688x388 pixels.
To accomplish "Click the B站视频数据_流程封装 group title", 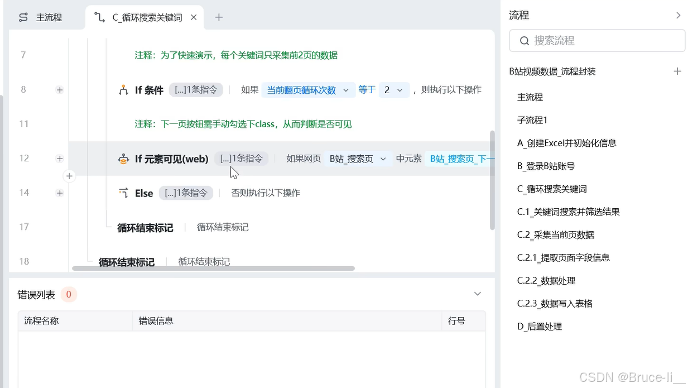I will [x=552, y=71].
